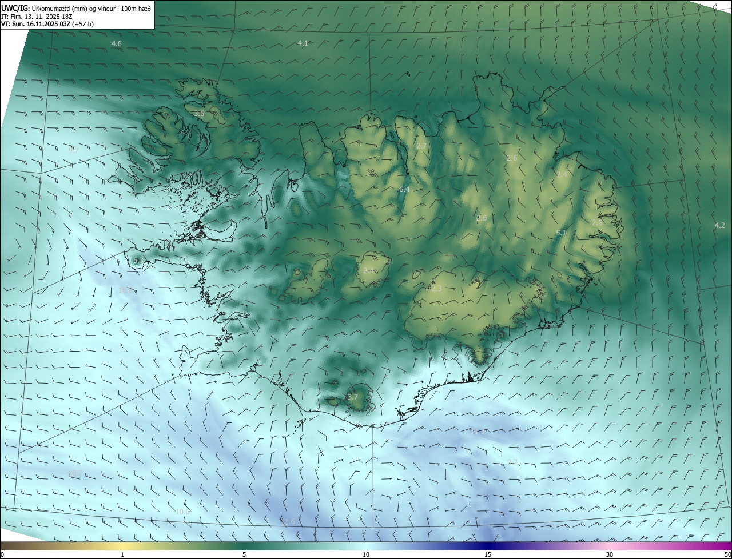Click the 2.3 value label on Vatnajökull
This screenshot has height=559, width=732.
click(x=436, y=289)
